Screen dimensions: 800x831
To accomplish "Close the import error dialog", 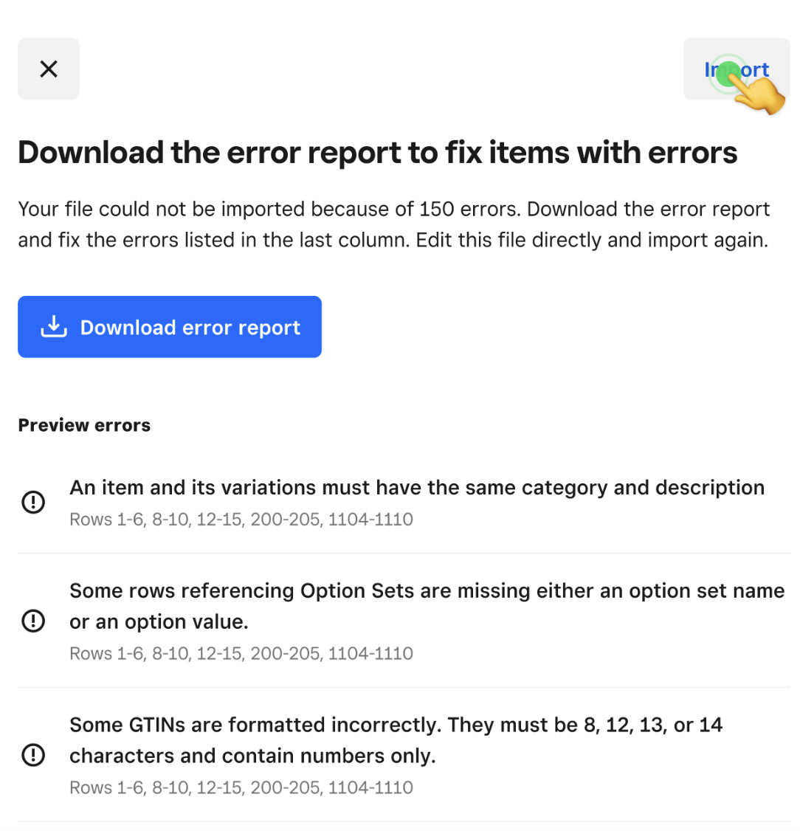I will pos(49,69).
